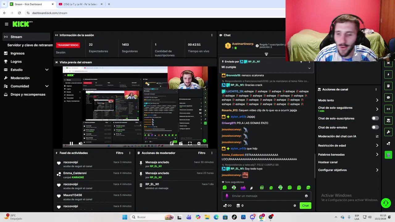Pause the stream preview
The height and width of the screenshot is (222, 395).
click(x=71, y=143)
